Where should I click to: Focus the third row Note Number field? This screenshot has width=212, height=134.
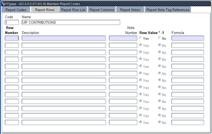[123, 52]
